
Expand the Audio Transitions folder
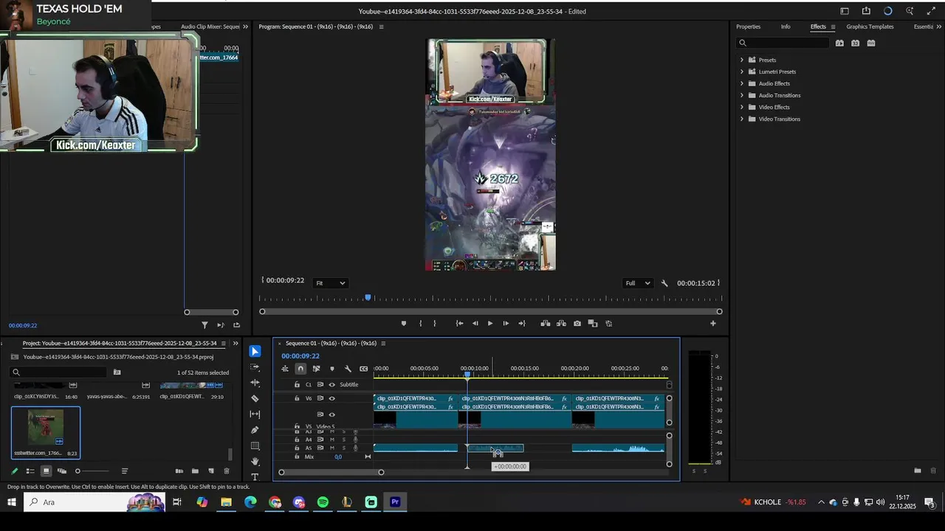(x=742, y=95)
